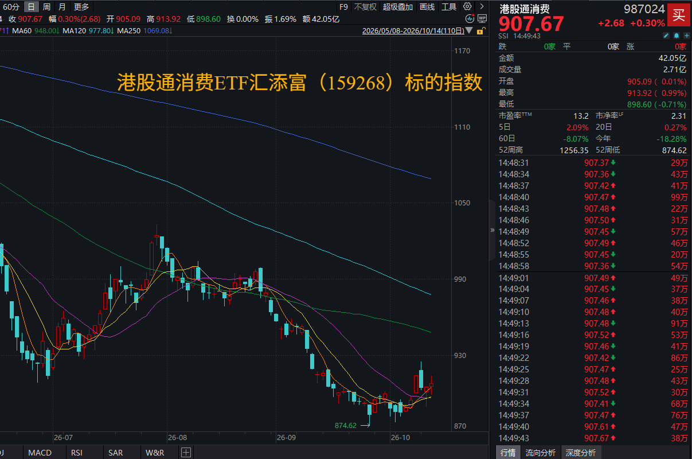Viewport: 692px width, 459px height.
Task: Click the MA250 indicator label
Action: [x=129, y=30]
